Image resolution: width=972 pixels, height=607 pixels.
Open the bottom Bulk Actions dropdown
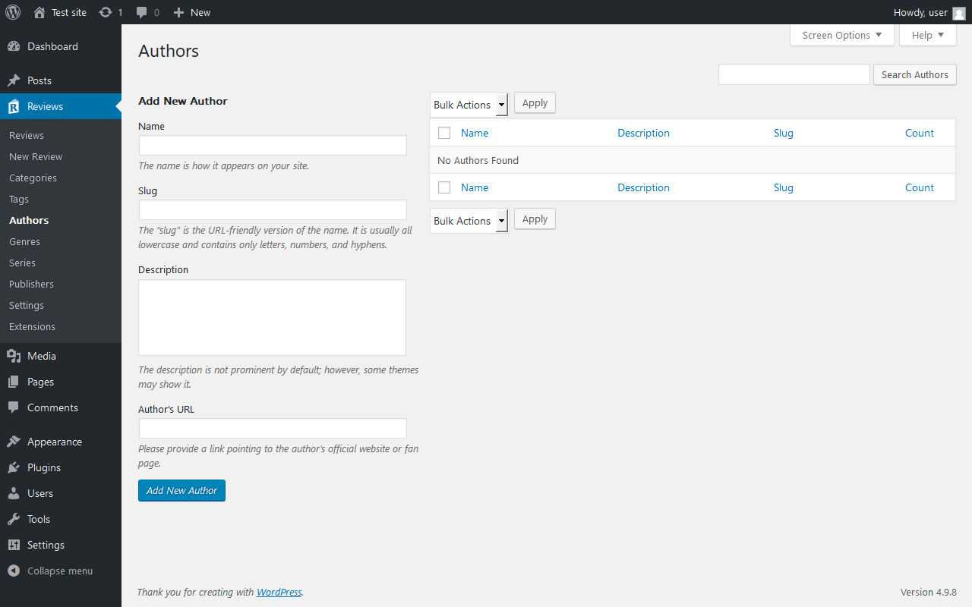(469, 221)
